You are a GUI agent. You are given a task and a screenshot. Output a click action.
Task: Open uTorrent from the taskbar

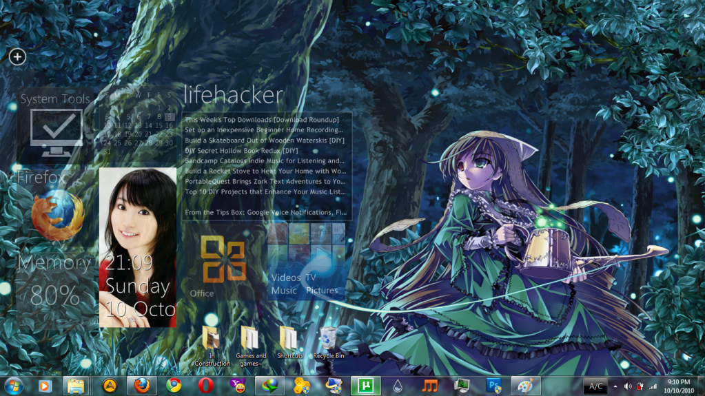click(365, 386)
